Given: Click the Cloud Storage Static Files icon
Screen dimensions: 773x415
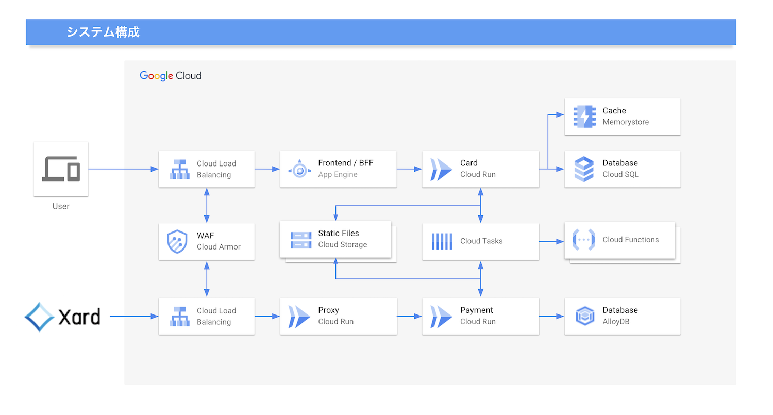Looking at the screenshot, I should pyautogui.click(x=300, y=240).
